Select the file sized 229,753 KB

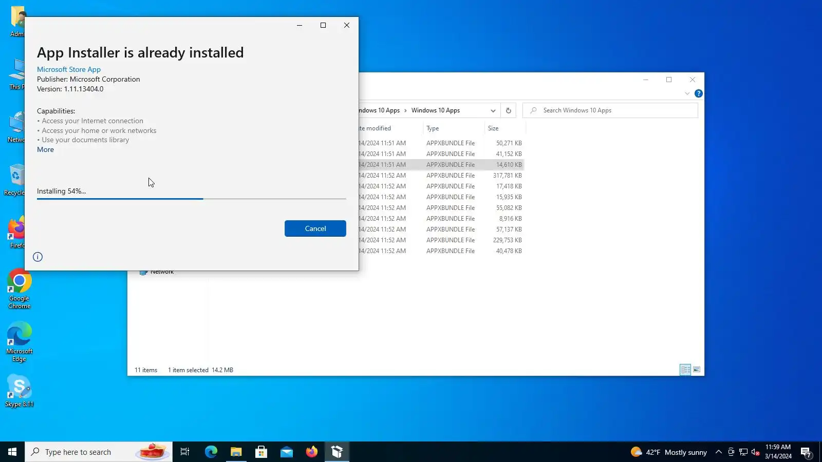click(441, 240)
